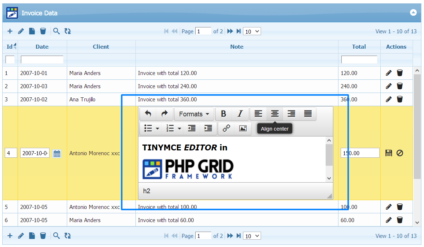424x247 pixels.
Task: Open the insert image tool in the editor
Action: pyautogui.click(x=243, y=128)
